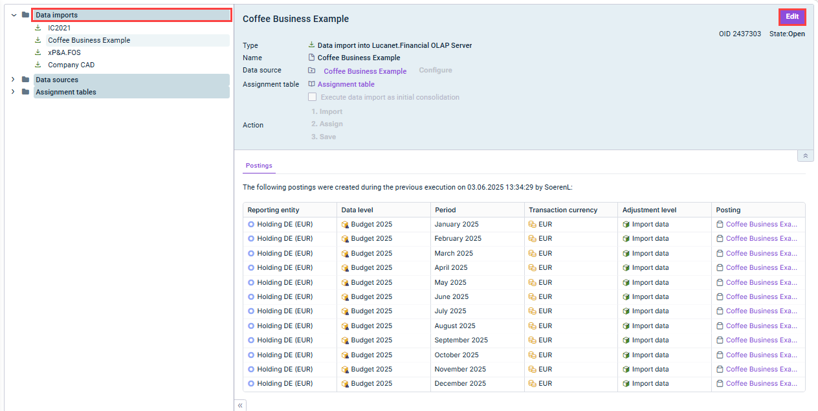The image size is (818, 411).
Task: Select the July 2025 period cell
Action: click(478, 311)
